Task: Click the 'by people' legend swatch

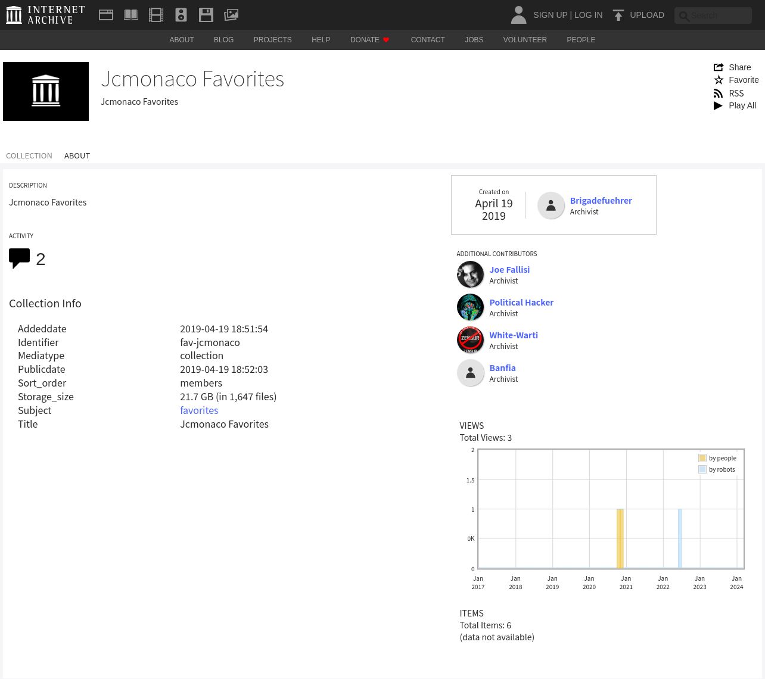Action: click(x=702, y=458)
